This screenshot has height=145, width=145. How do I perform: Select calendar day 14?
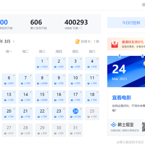pos(26,97)
